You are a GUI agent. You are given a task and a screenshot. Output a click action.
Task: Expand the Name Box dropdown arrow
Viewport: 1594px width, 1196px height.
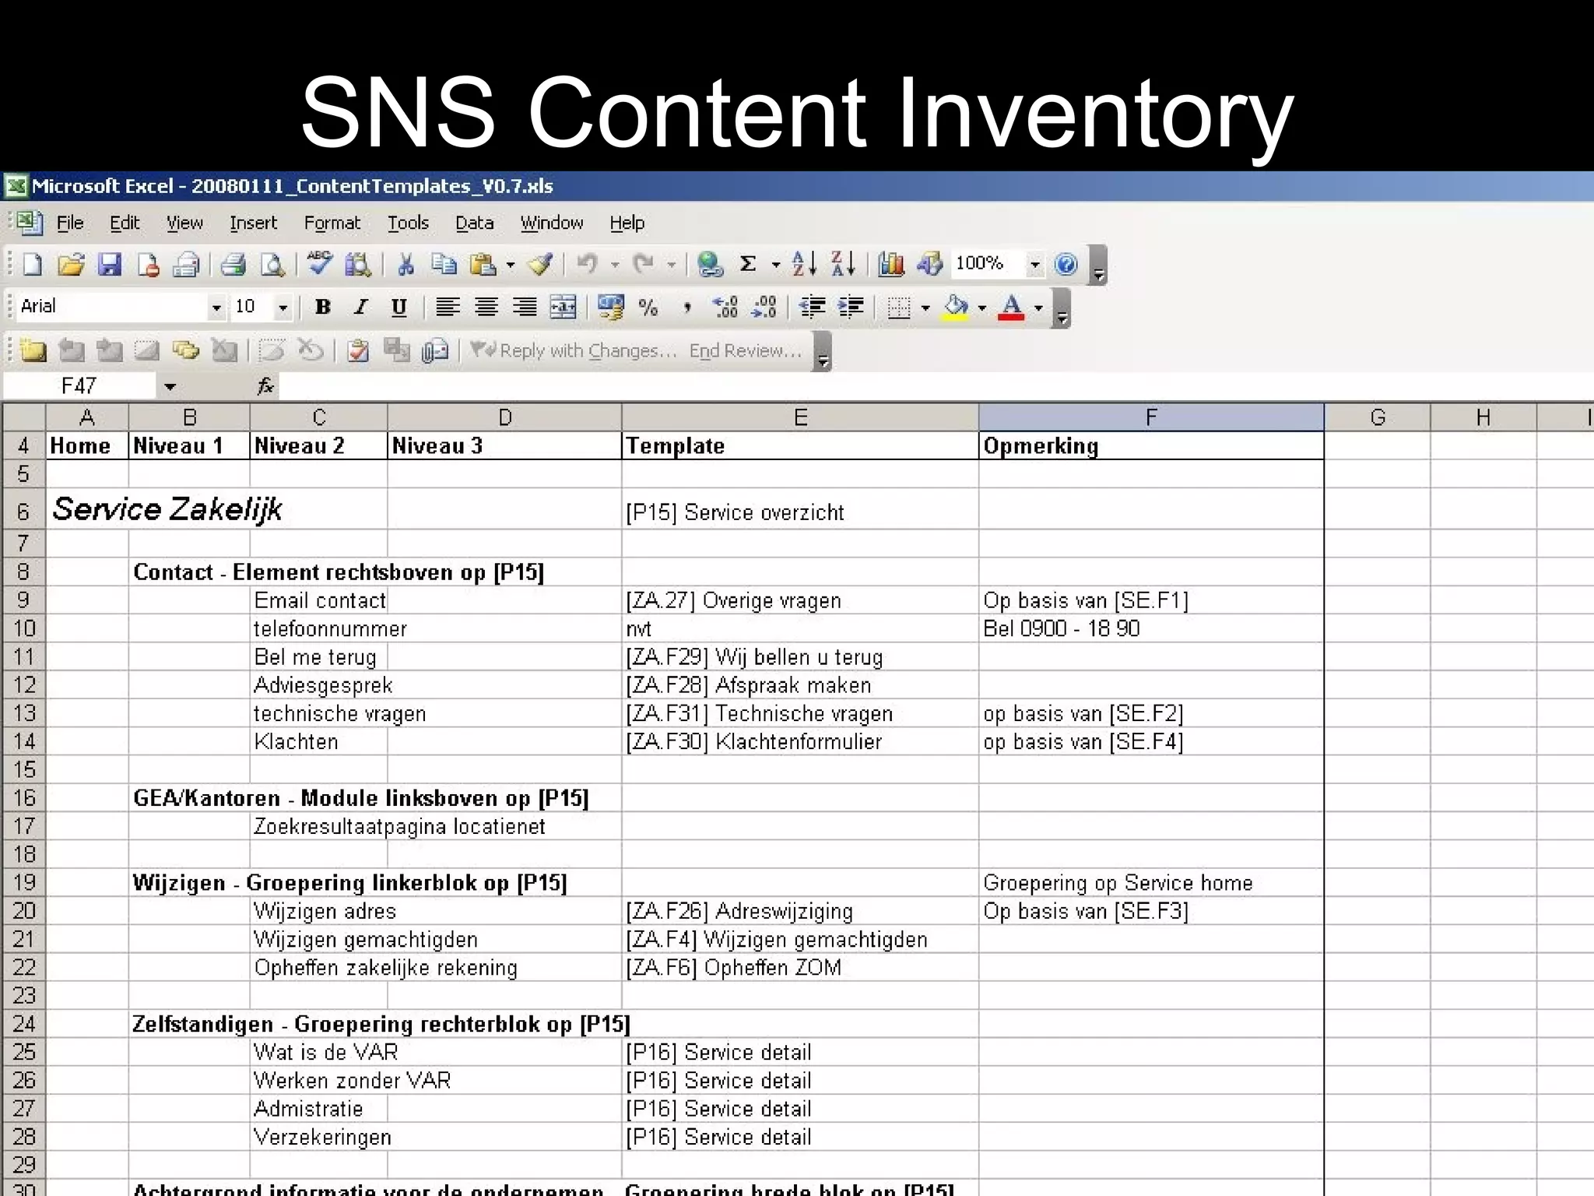[x=170, y=386]
